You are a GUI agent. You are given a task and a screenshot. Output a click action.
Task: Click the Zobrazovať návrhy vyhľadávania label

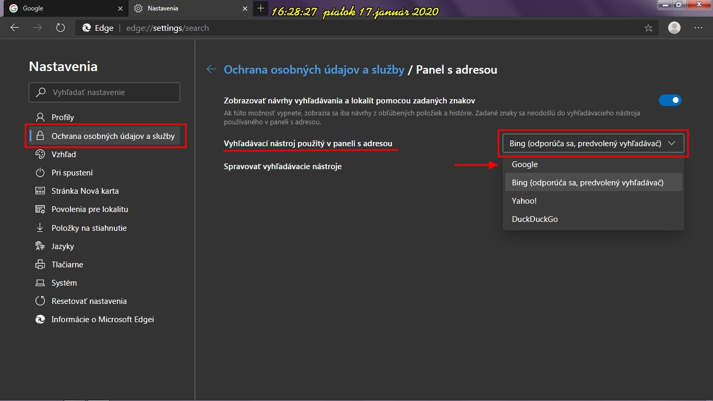(x=349, y=100)
